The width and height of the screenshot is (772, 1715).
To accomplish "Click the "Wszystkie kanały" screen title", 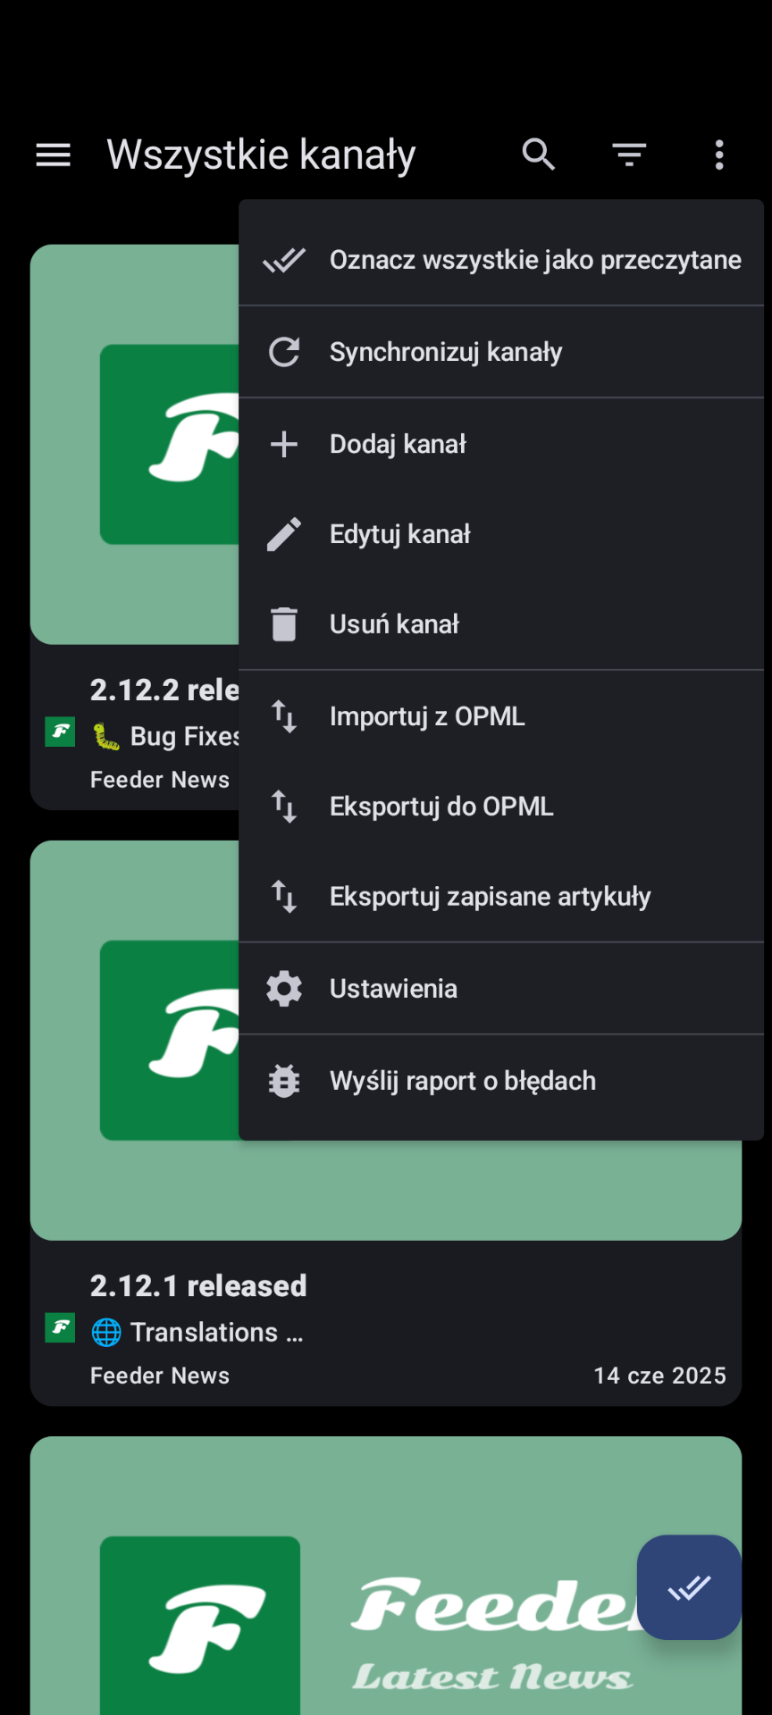I will 261,155.
